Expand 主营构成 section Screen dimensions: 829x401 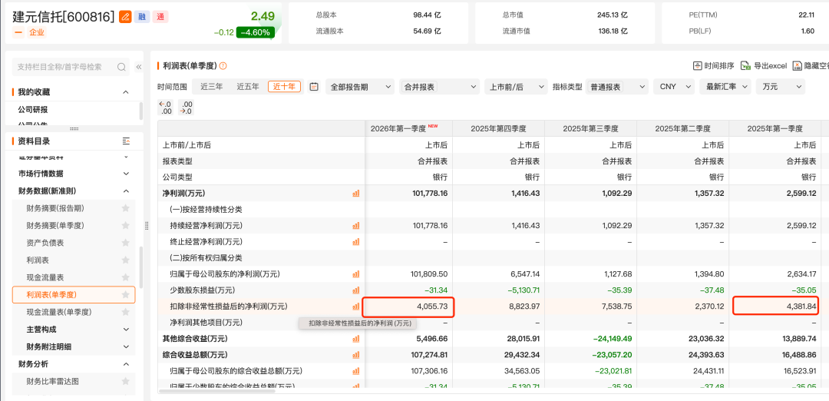click(126, 329)
